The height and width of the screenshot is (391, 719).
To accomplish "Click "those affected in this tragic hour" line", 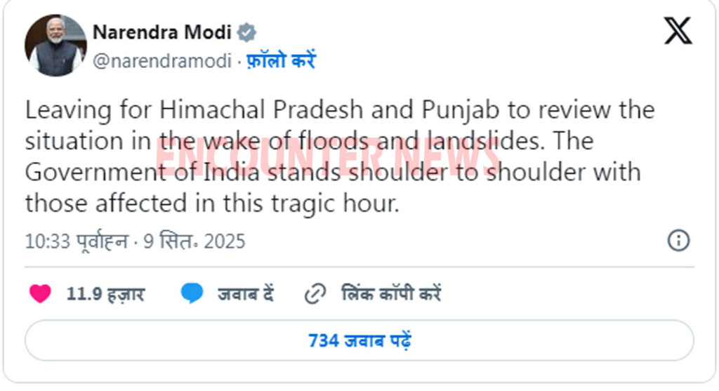I will tap(211, 204).
